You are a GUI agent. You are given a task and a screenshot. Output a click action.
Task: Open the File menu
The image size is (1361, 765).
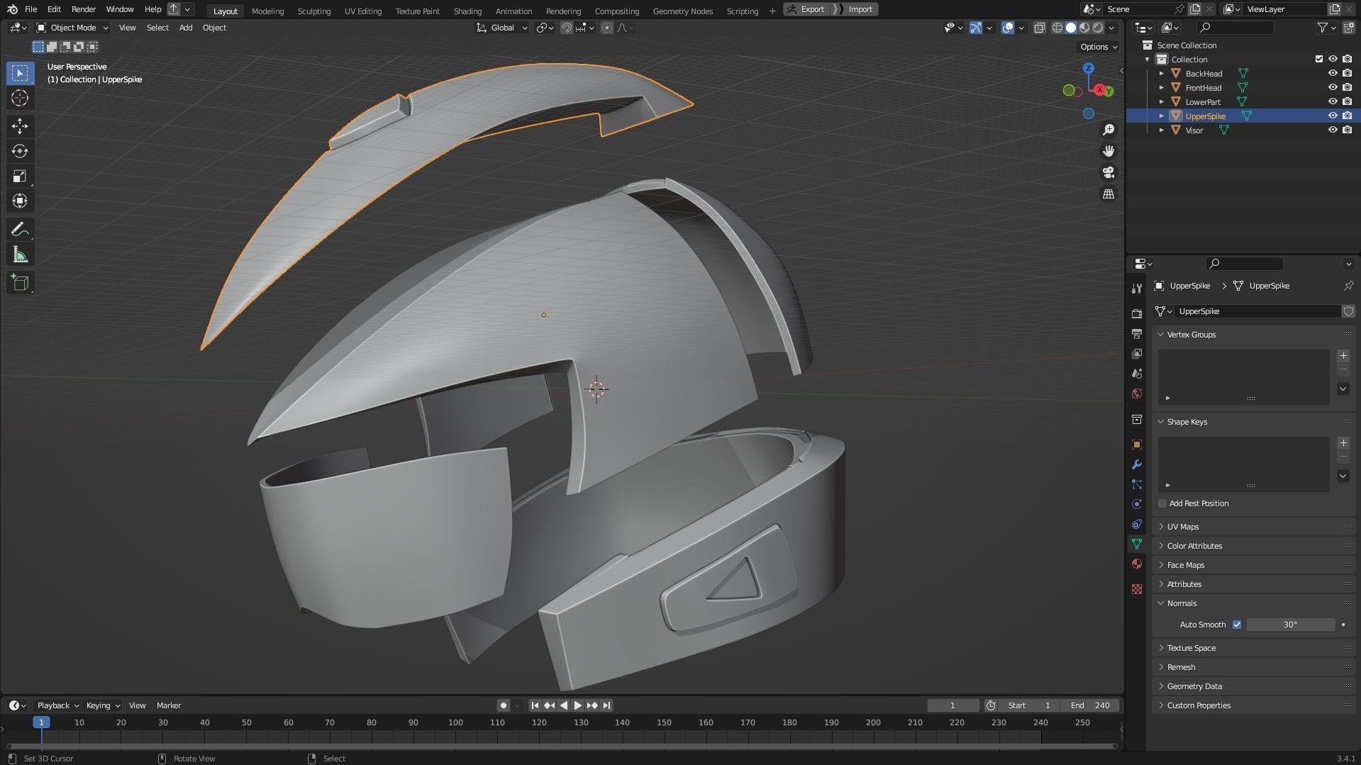[30, 9]
